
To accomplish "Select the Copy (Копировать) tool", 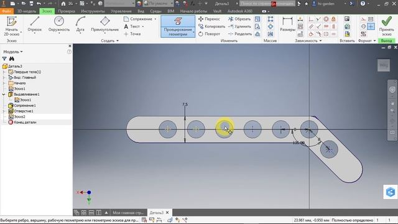I will [211, 26].
